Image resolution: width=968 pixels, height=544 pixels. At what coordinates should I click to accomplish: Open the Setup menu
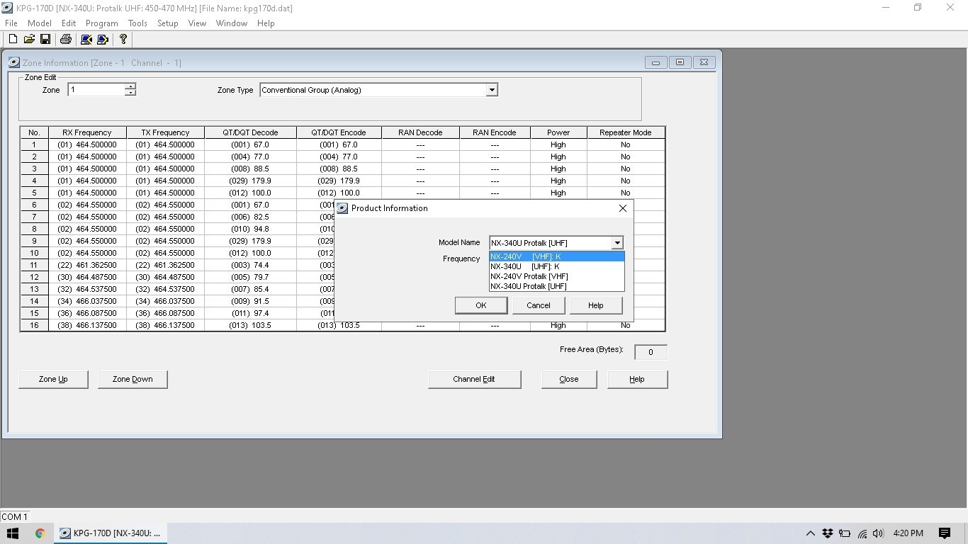pyautogui.click(x=167, y=23)
